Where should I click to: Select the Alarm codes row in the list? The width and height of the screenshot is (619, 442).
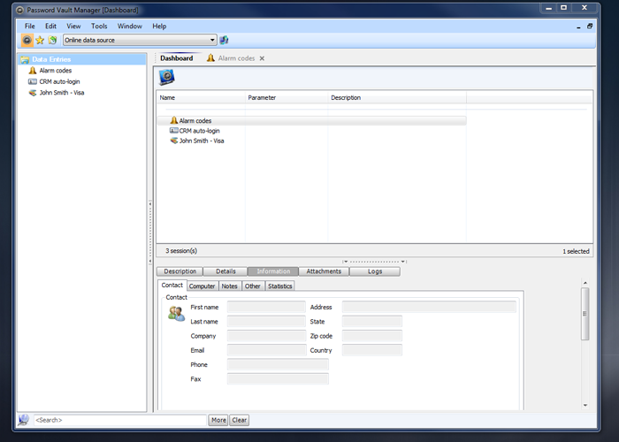(x=312, y=121)
